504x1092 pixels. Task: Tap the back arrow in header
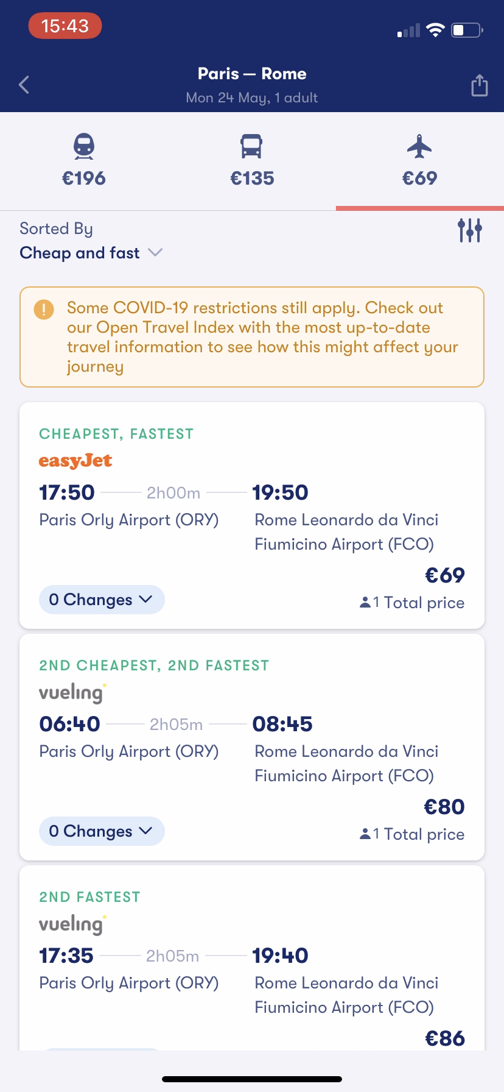pyautogui.click(x=24, y=85)
